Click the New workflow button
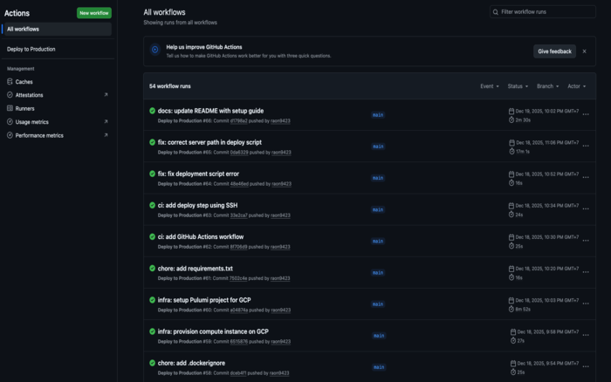This screenshot has width=611, height=382. [94, 13]
